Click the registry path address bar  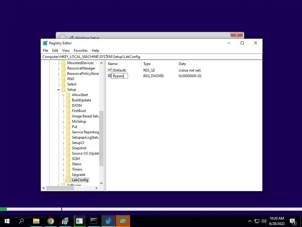point(152,57)
